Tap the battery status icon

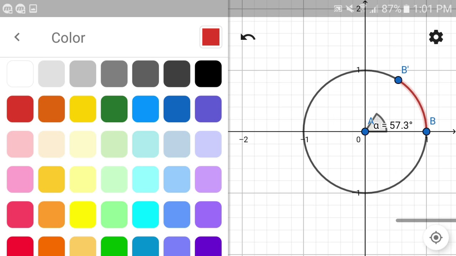pyautogui.click(x=407, y=9)
